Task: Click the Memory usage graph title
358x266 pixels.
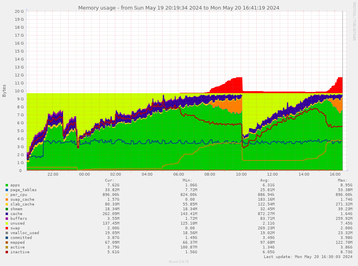Action: point(179,8)
